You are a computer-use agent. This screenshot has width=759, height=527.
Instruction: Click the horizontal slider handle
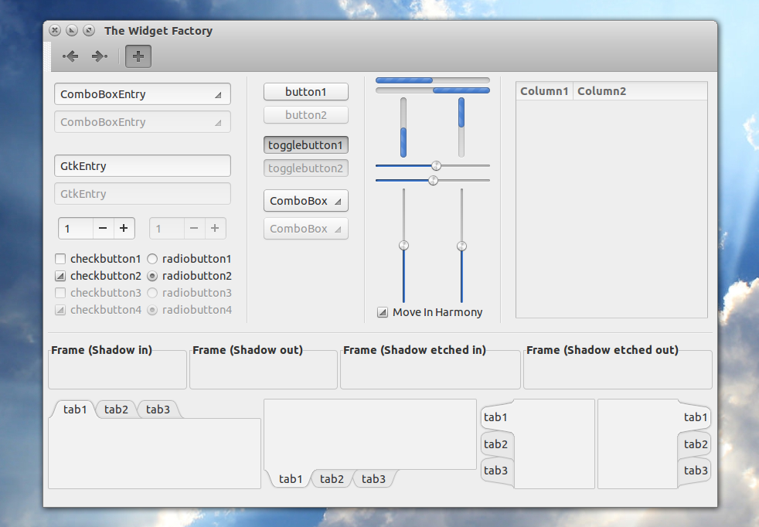[434, 165]
